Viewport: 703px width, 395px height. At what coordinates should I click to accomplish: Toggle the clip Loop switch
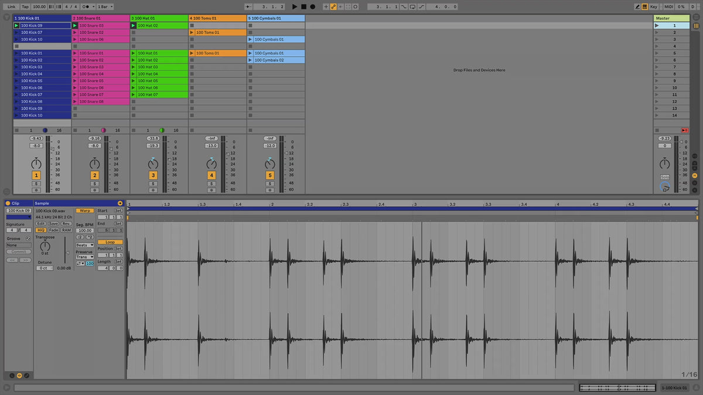[x=110, y=242]
